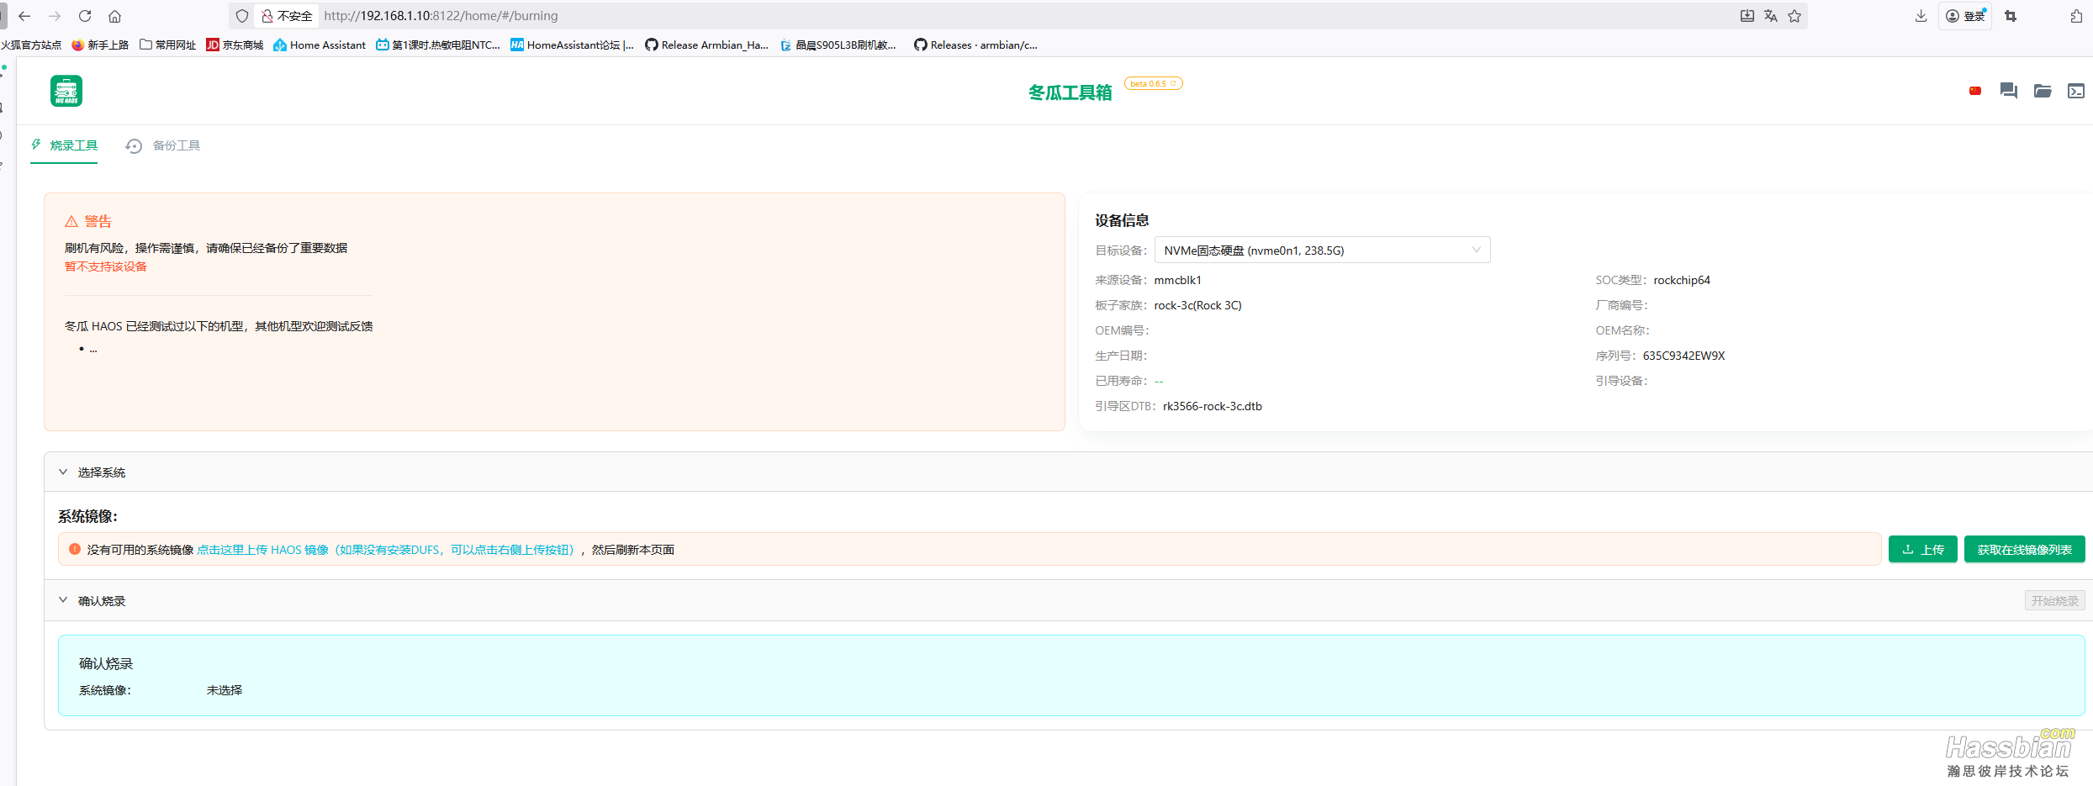Open the file folder icon
Image resolution: width=2093 pixels, height=786 pixels.
pos(2042,91)
